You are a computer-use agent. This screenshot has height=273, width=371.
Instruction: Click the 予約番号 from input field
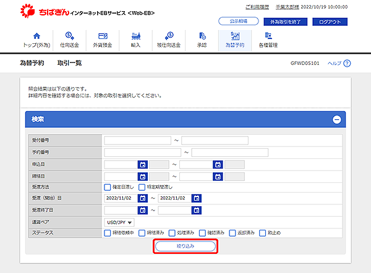tap(142, 153)
